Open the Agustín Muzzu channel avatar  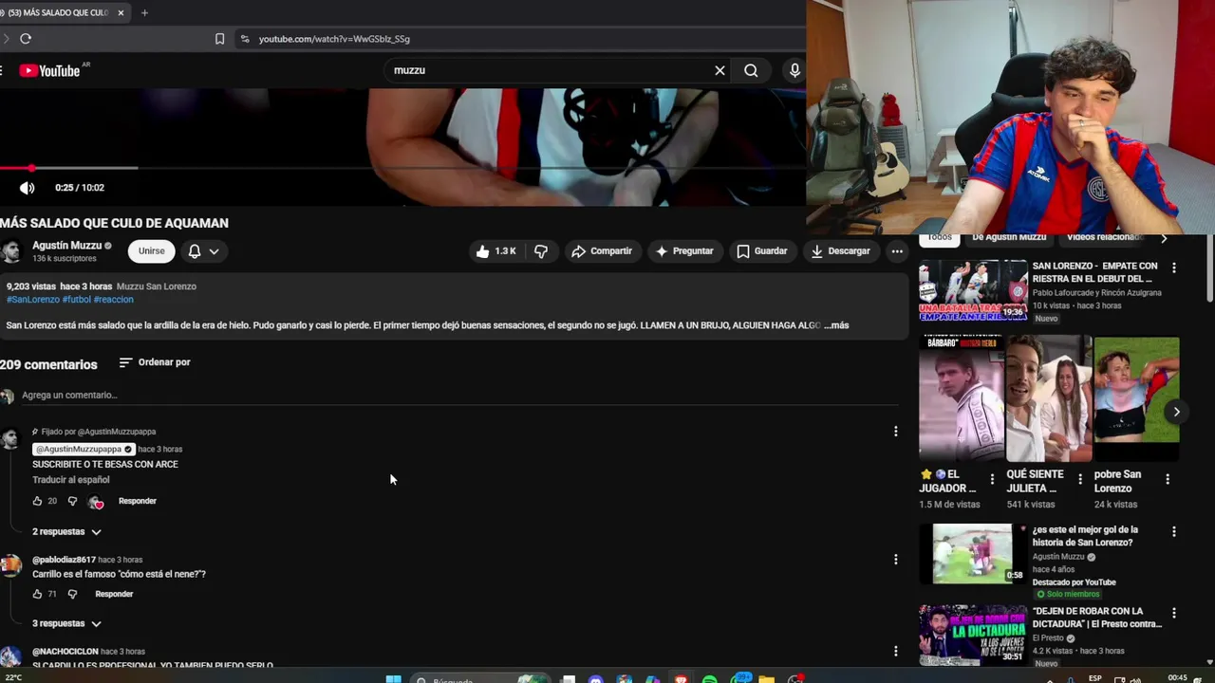(11, 251)
